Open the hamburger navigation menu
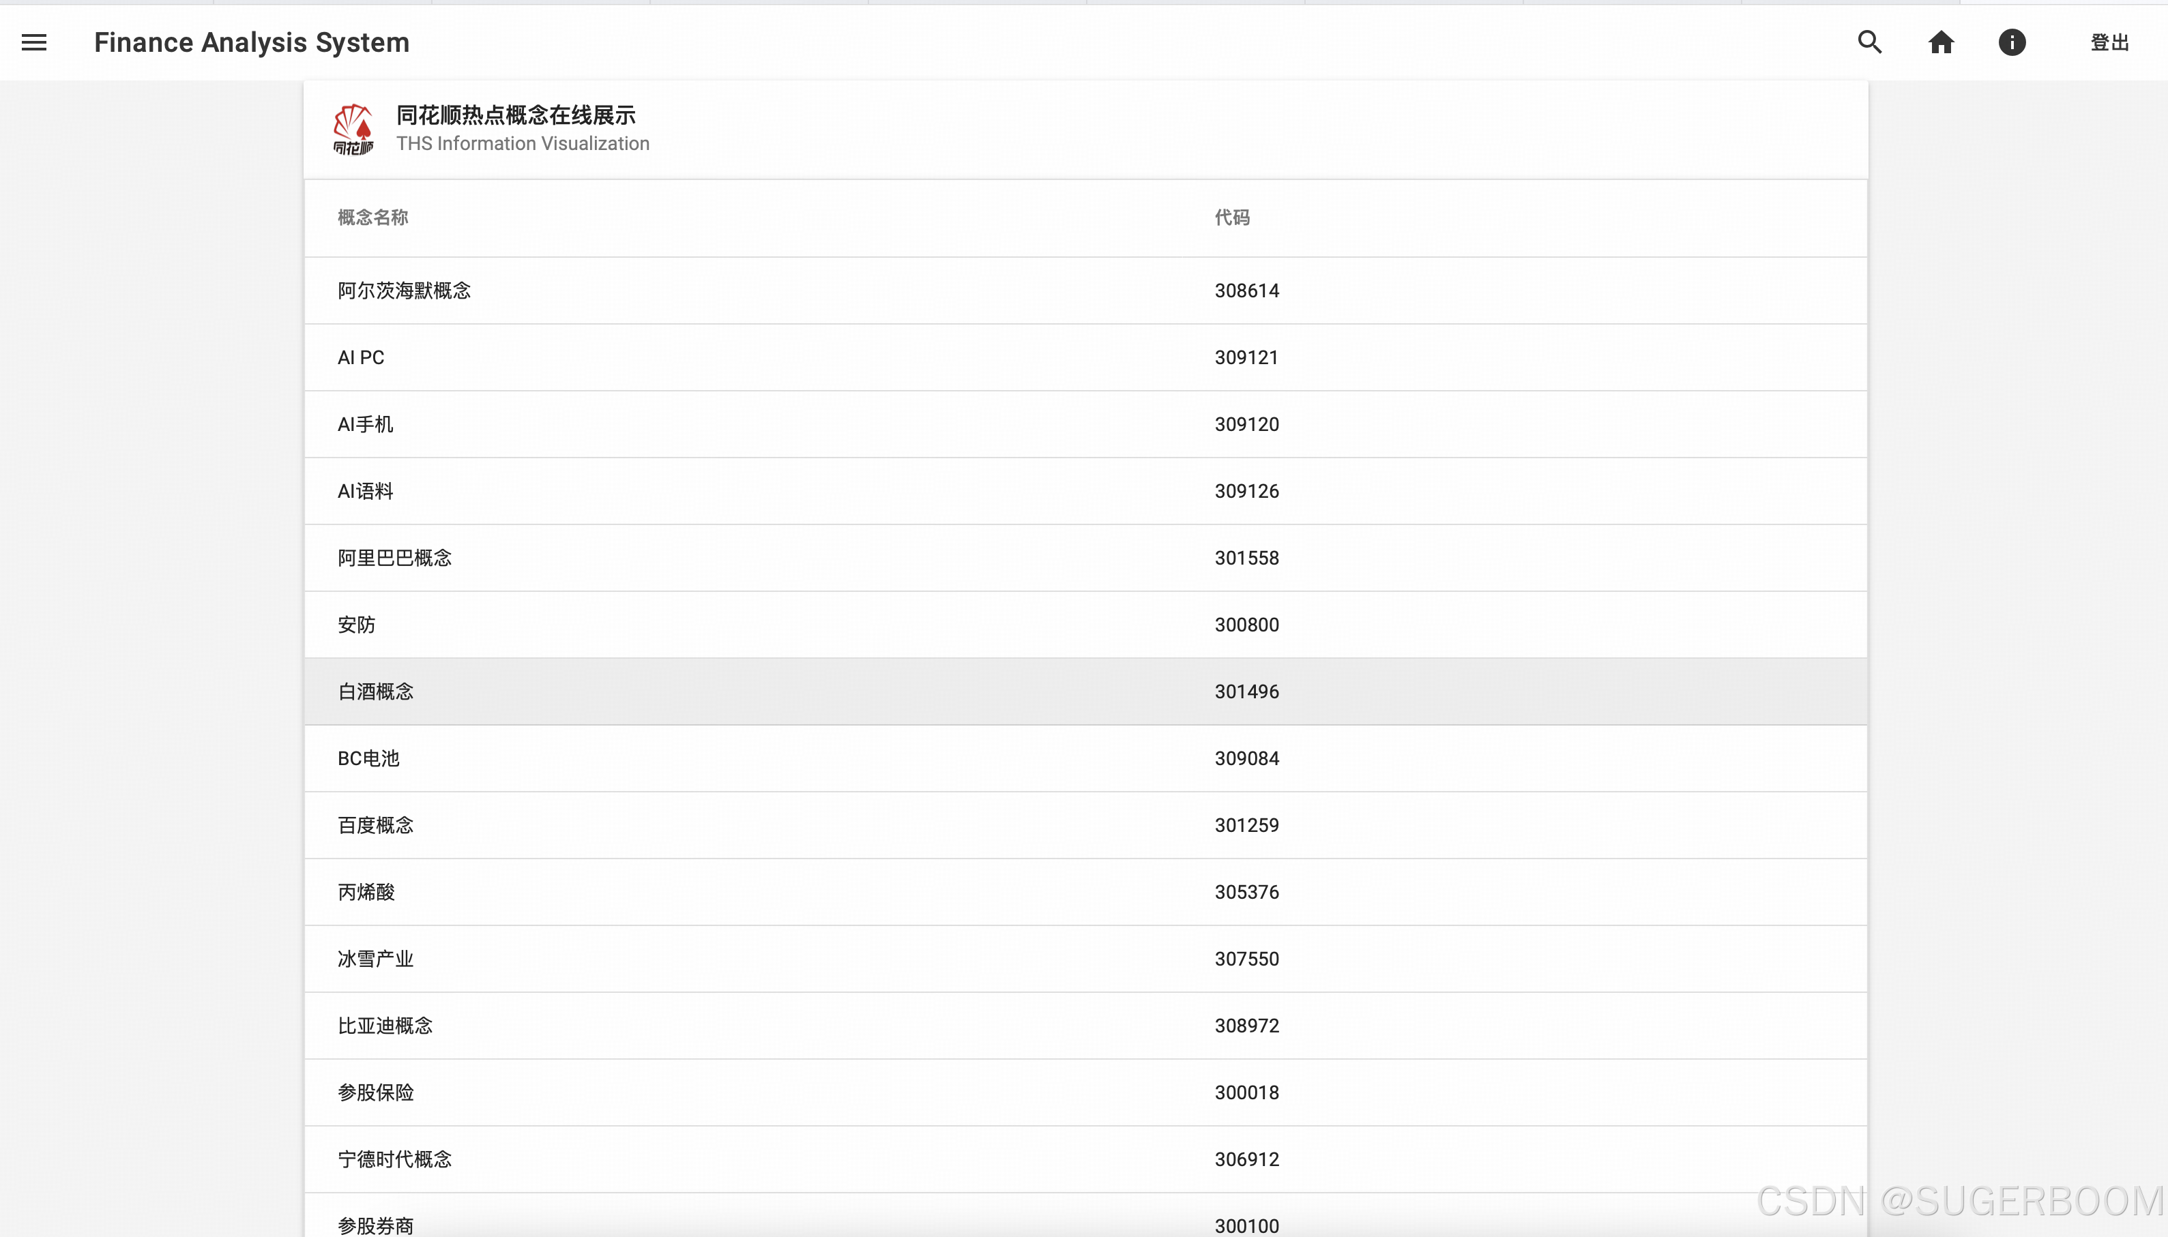This screenshot has width=2168, height=1237. (x=34, y=42)
